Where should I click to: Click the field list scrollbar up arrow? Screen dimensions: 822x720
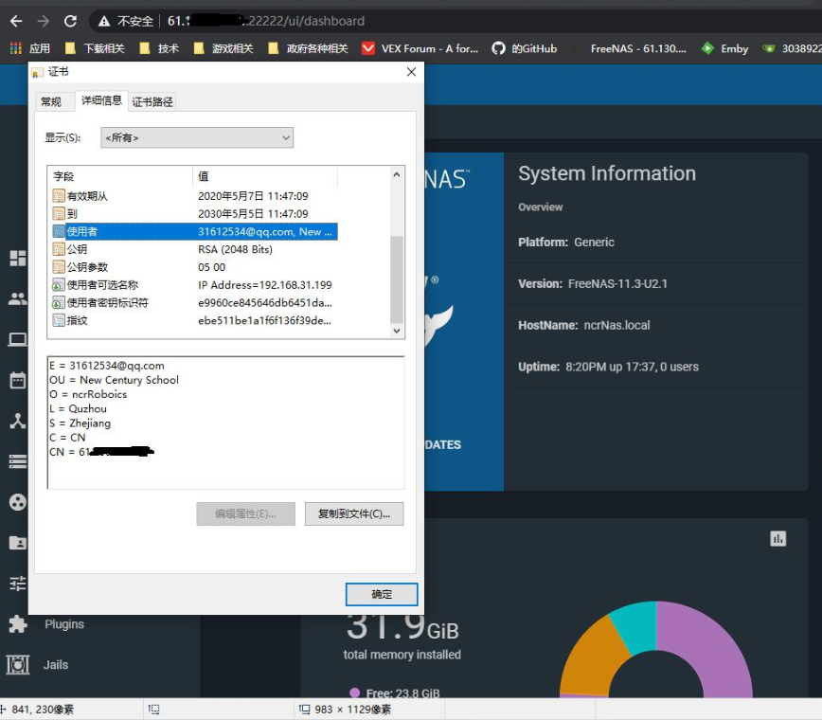click(x=397, y=174)
